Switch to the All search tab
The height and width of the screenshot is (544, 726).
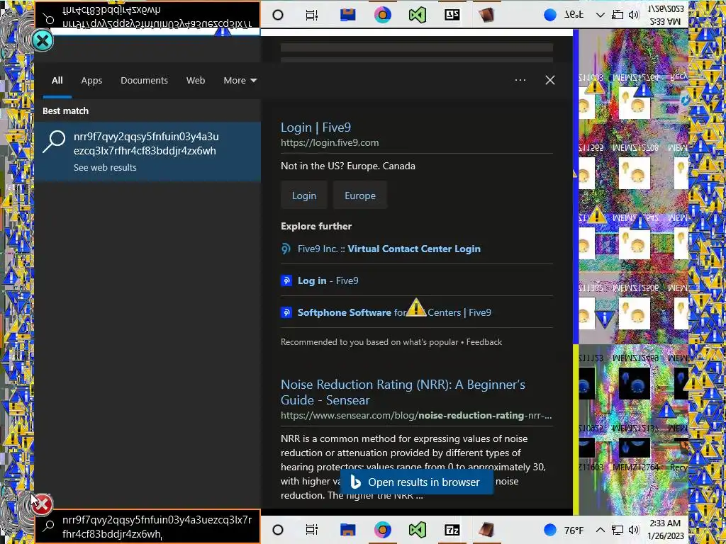coord(57,81)
